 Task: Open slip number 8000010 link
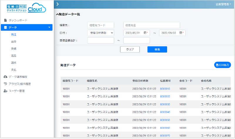click(165, 89)
